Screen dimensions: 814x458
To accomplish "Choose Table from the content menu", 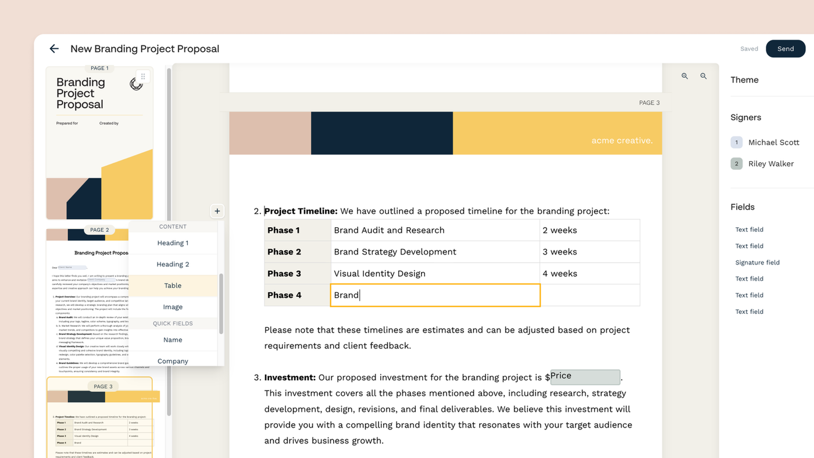I will [173, 285].
